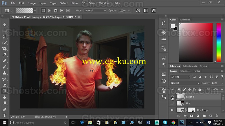The width and height of the screenshot is (225, 126).
Task: Select the Eyedropper tool
Action: (4, 55)
